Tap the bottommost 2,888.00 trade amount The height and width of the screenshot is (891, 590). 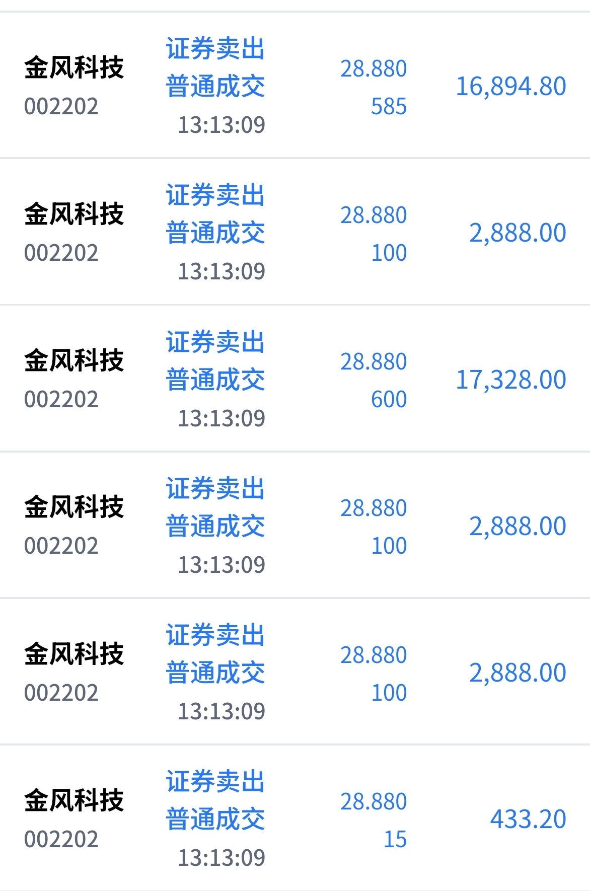point(517,673)
